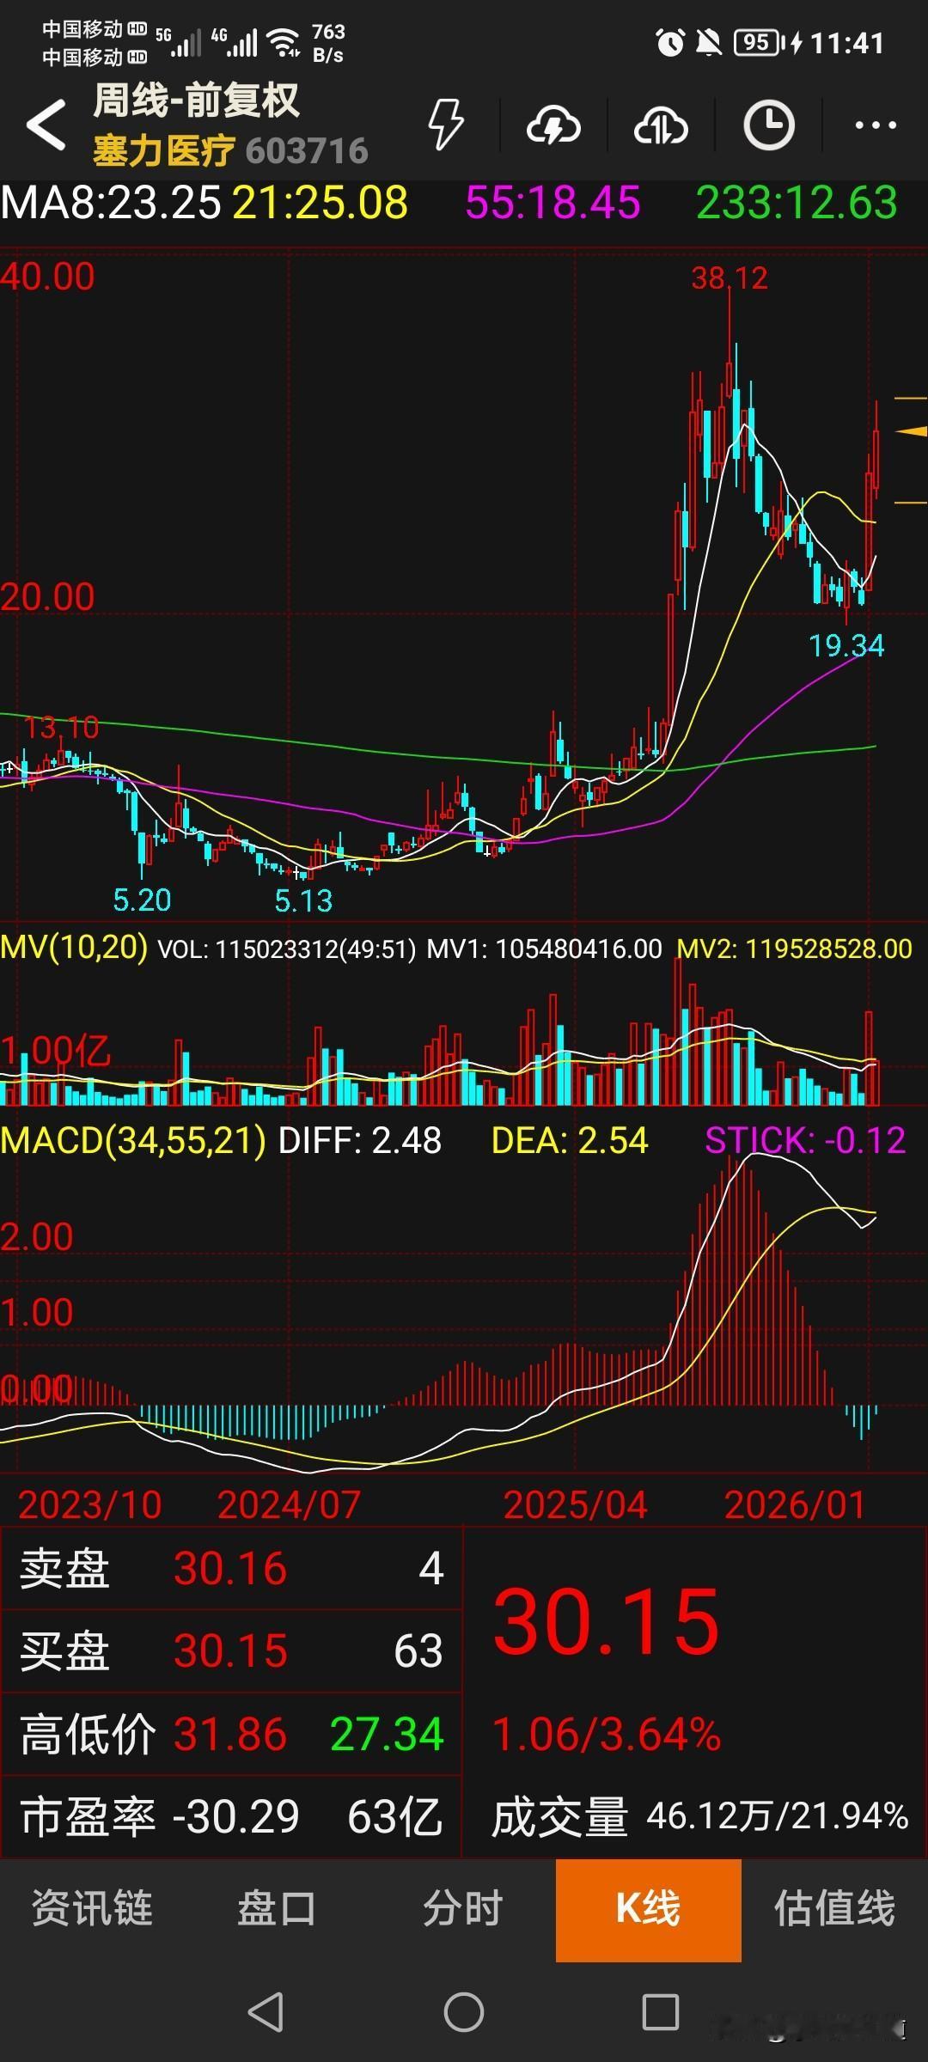Tap the 19.34 low price label

point(846,645)
